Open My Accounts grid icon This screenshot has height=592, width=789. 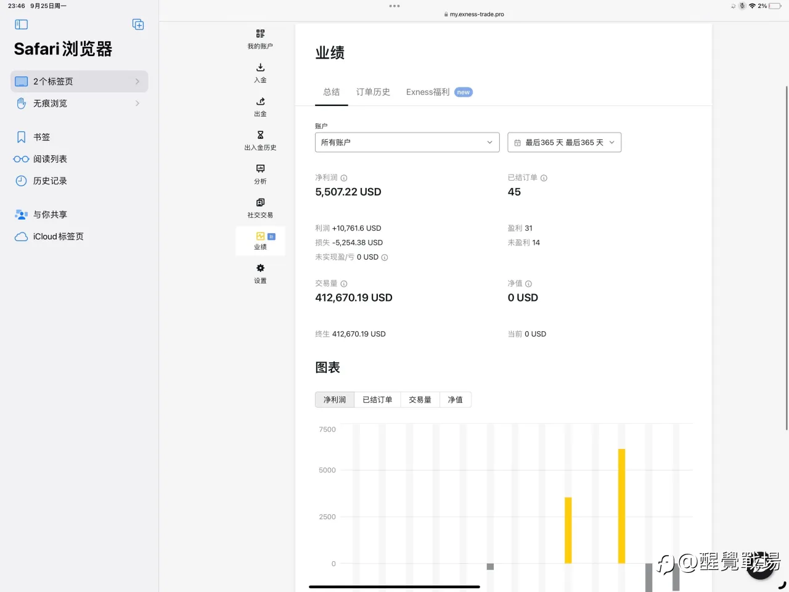(x=260, y=33)
